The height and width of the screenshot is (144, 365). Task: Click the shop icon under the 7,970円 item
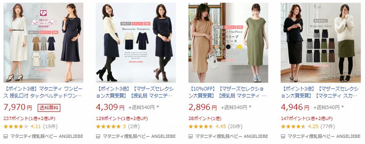6,136
